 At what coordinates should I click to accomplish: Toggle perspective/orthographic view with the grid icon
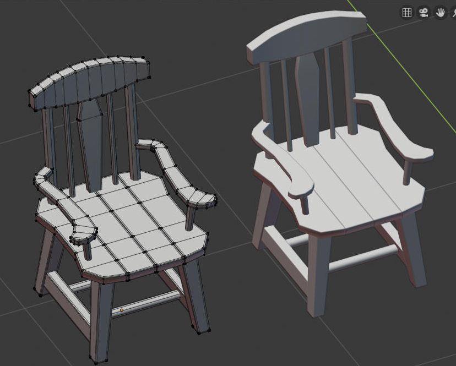pos(406,13)
